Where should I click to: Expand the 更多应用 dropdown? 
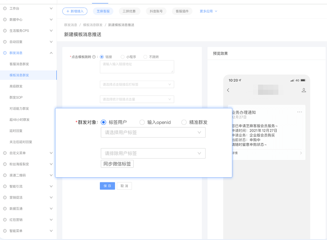click(x=208, y=11)
